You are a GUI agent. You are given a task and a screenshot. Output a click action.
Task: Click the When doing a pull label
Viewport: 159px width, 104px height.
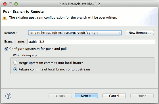point(27,55)
